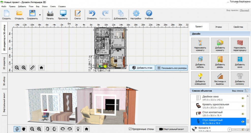
Task: Open the Обычный panel view dropdown link
Action: pyautogui.click(x=244, y=10)
